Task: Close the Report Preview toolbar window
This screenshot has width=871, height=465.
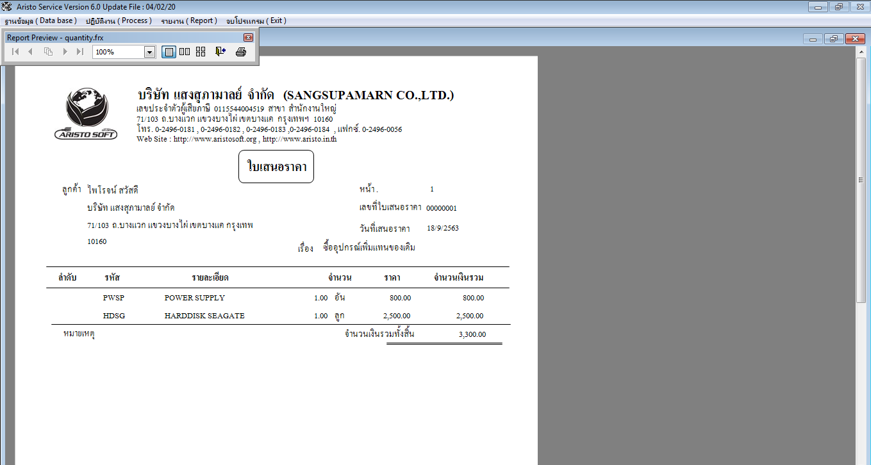Action: pos(249,37)
